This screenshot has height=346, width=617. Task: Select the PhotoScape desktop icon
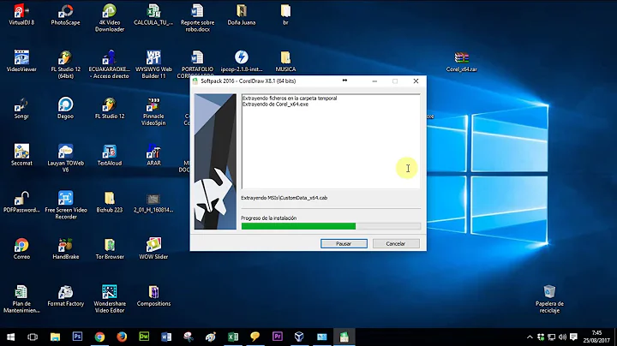66,15
